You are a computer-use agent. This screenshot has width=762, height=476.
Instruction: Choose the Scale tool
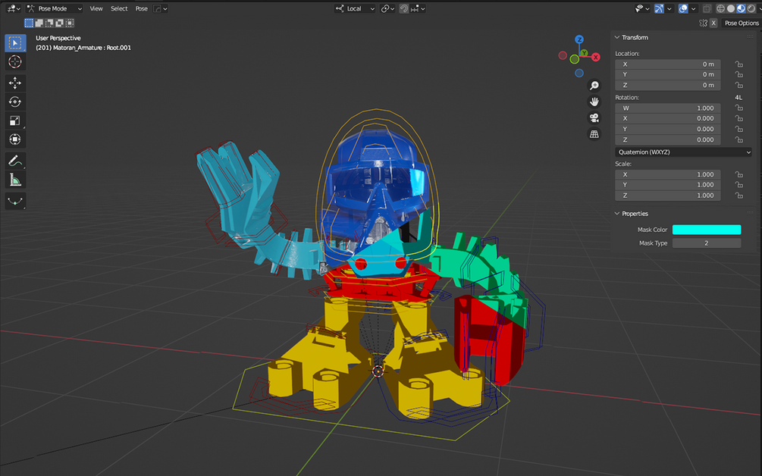(15, 121)
